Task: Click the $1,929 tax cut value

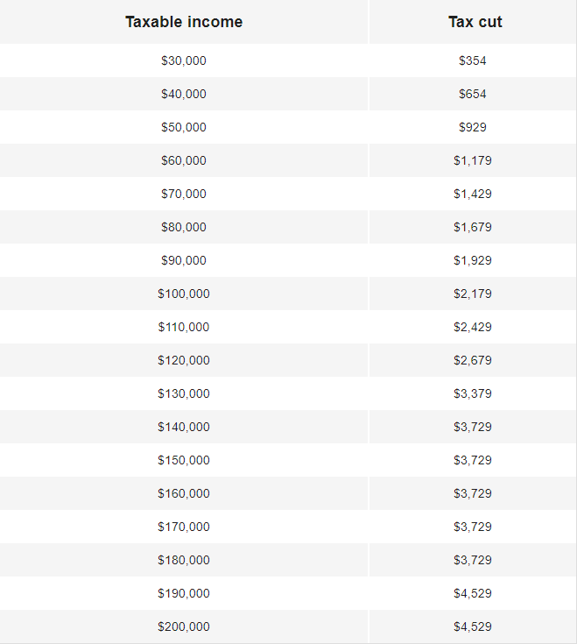Action: pyautogui.click(x=473, y=260)
